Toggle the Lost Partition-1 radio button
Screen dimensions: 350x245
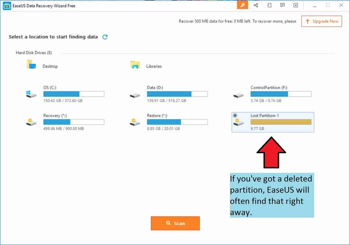pos(235,115)
